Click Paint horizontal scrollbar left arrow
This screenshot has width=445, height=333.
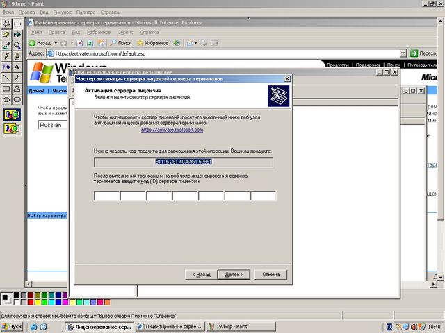pyautogui.click(x=29, y=284)
